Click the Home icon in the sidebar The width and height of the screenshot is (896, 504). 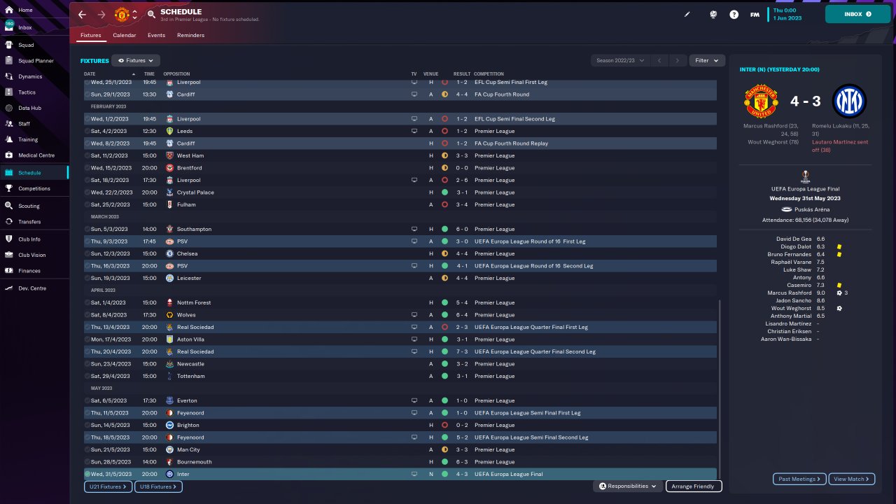tap(9, 10)
